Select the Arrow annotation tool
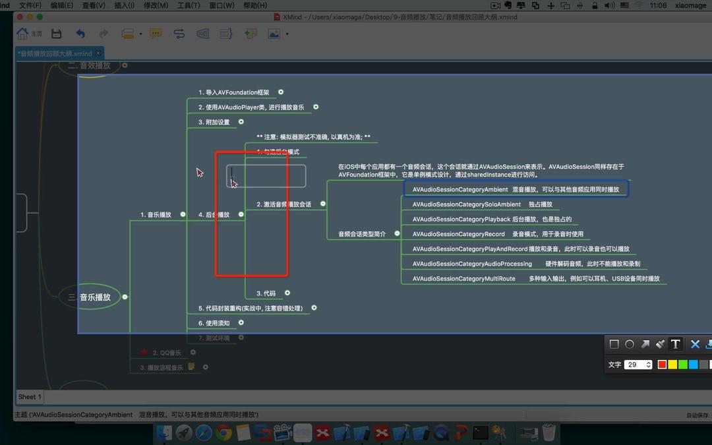 point(645,343)
